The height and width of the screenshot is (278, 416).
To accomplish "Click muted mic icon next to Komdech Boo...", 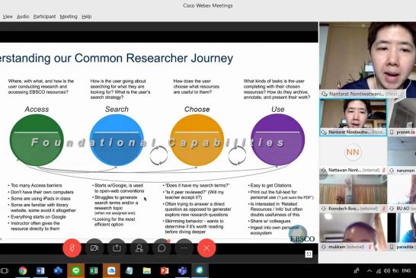I will tap(383, 209).
